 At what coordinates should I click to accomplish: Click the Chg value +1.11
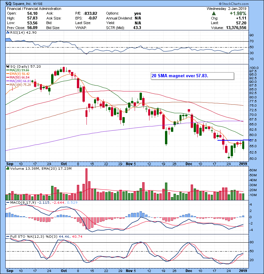pyautogui.click(x=241, y=18)
